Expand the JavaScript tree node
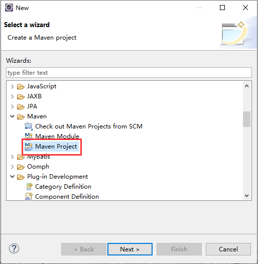This screenshot has width=258, height=264. coord(12,86)
